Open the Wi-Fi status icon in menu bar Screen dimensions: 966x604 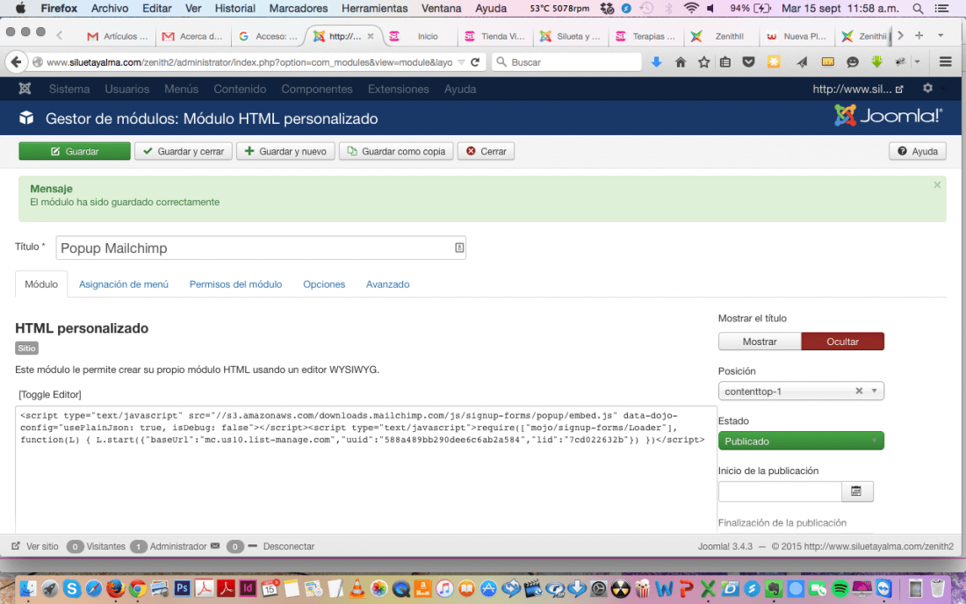691,9
